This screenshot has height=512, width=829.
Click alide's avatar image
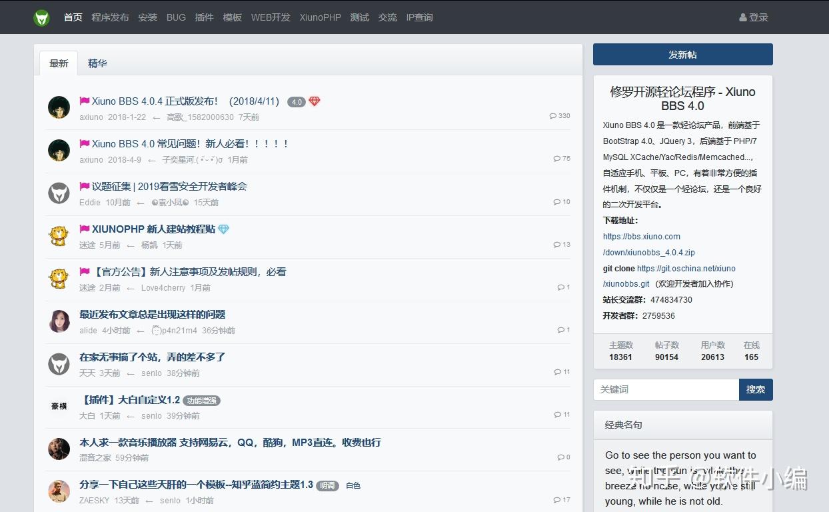(x=59, y=321)
